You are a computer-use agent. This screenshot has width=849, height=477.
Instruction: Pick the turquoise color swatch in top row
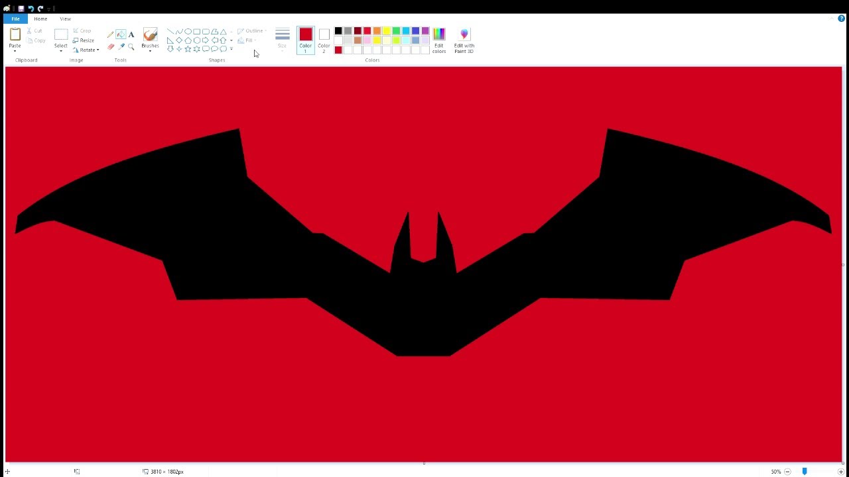(x=406, y=31)
